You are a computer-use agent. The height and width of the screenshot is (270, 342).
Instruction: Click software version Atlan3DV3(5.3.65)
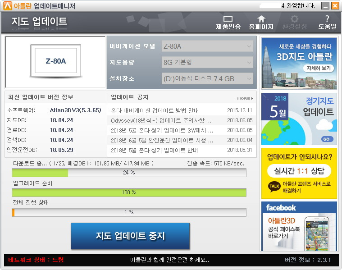pyautogui.click(x=75, y=110)
